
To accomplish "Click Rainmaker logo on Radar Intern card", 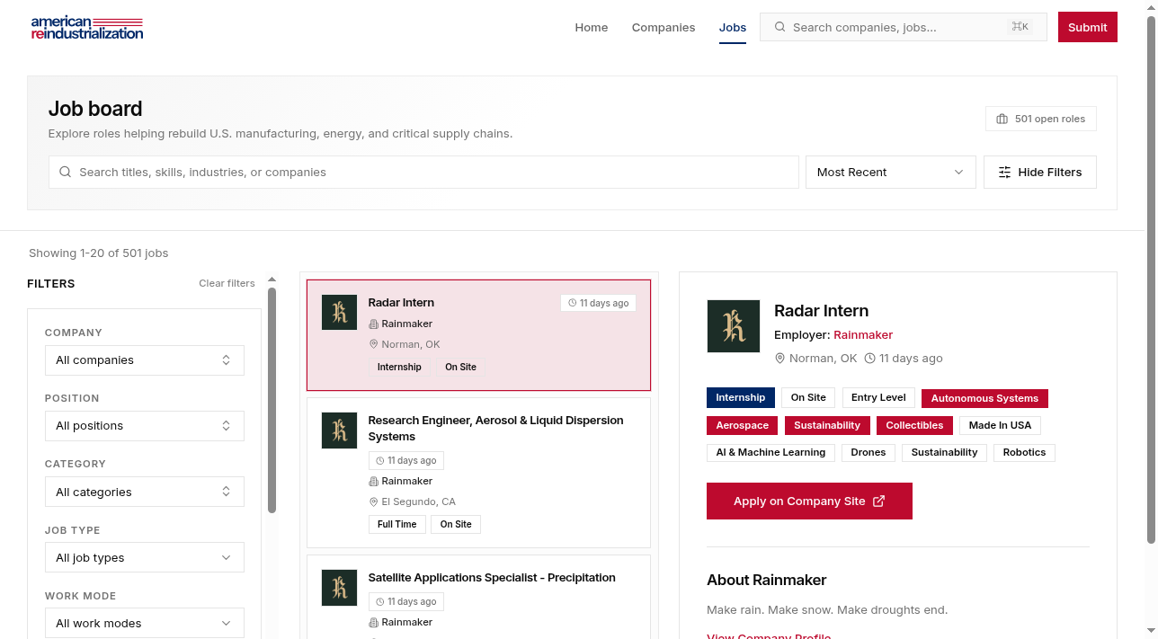I will point(340,312).
